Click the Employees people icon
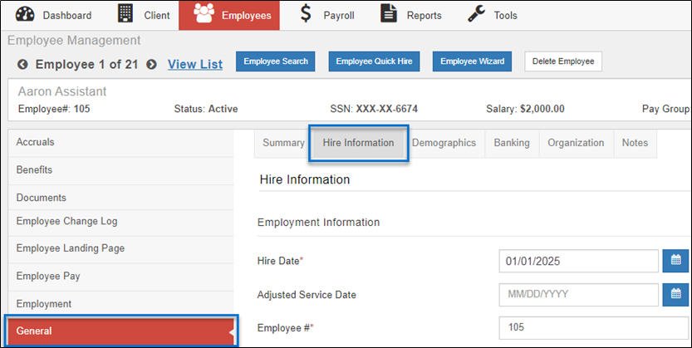The image size is (692, 348). [x=204, y=14]
